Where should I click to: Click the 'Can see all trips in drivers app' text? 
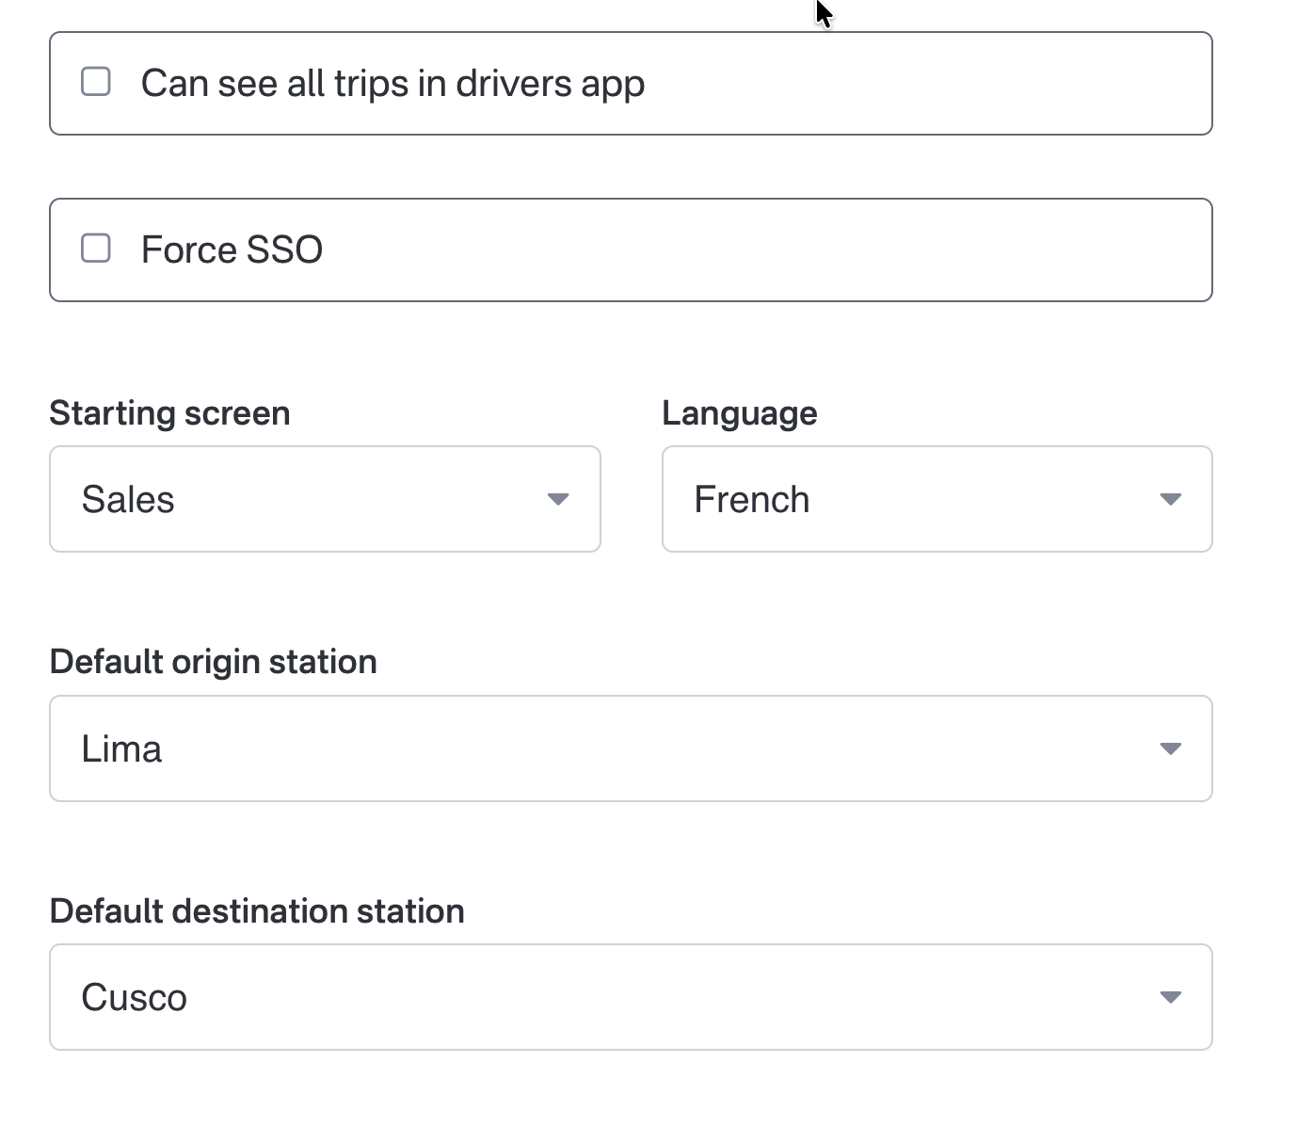pos(392,84)
